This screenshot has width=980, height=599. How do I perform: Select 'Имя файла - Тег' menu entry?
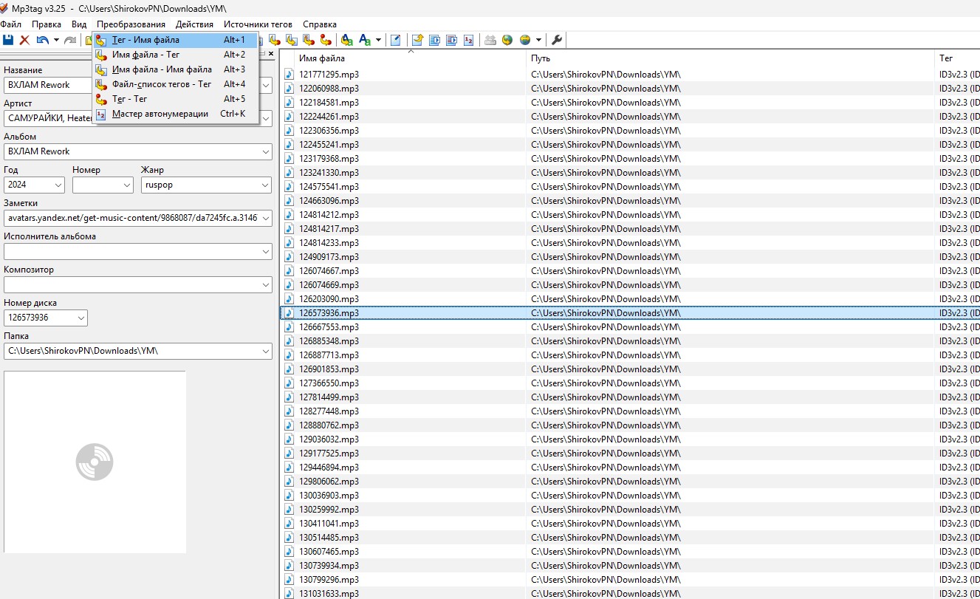tap(145, 55)
